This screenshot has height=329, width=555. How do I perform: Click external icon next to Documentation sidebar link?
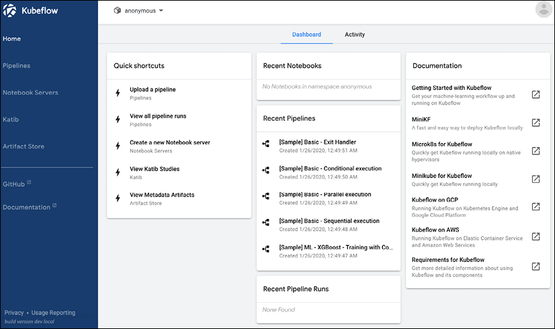tap(54, 205)
